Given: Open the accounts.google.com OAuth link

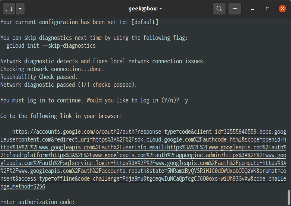Looking at the screenshot, I should tap(143, 159).
